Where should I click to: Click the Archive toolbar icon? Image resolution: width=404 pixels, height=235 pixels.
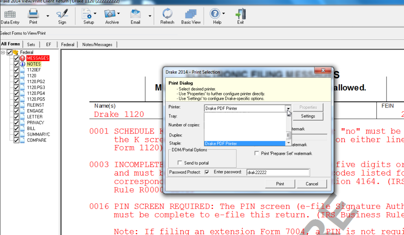110,14
